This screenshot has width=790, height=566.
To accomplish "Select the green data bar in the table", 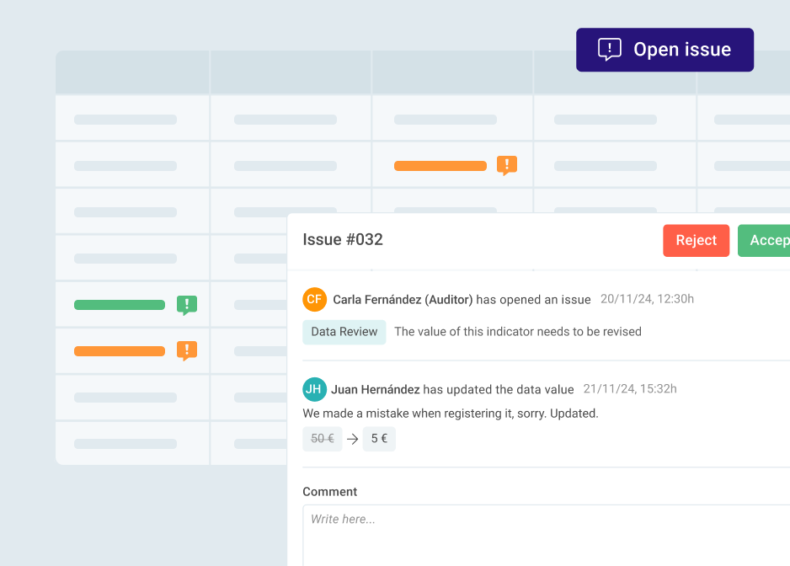I will coord(120,305).
